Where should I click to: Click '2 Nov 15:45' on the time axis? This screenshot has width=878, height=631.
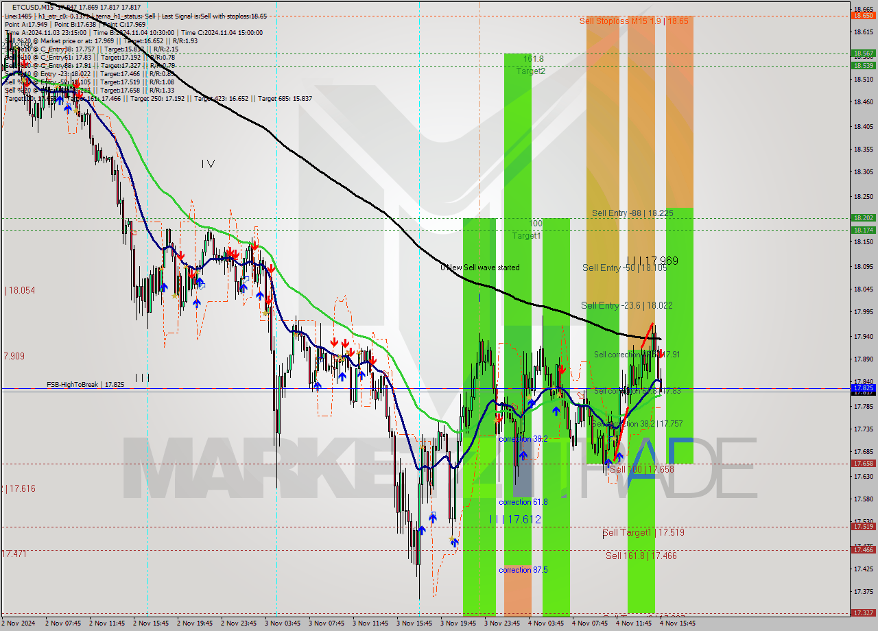(x=151, y=623)
